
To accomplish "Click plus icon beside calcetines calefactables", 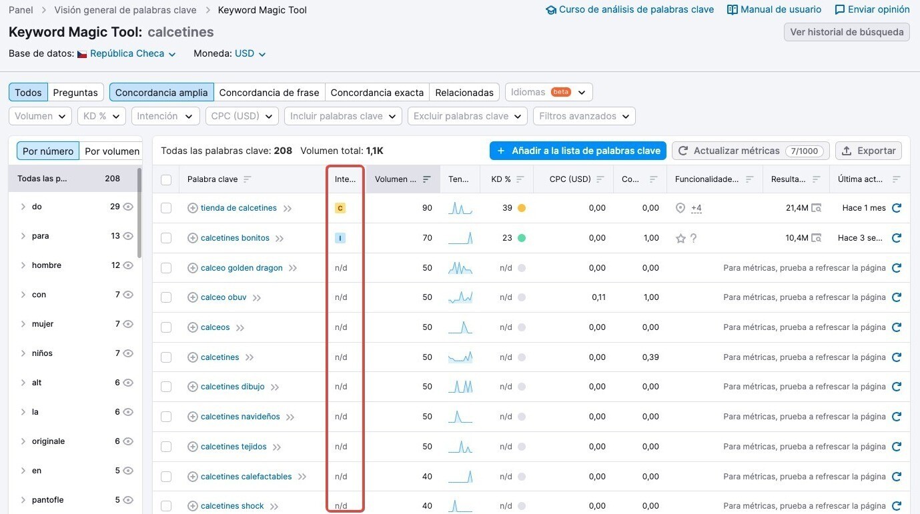I will coord(193,477).
